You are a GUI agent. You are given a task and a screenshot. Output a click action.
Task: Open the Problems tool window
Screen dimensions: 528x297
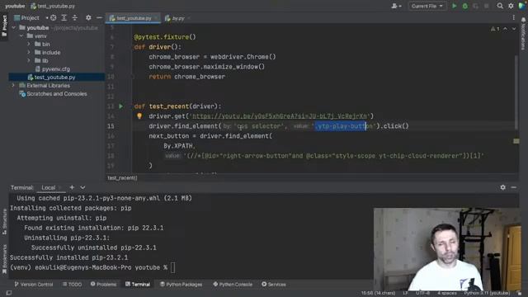tap(103, 284)
